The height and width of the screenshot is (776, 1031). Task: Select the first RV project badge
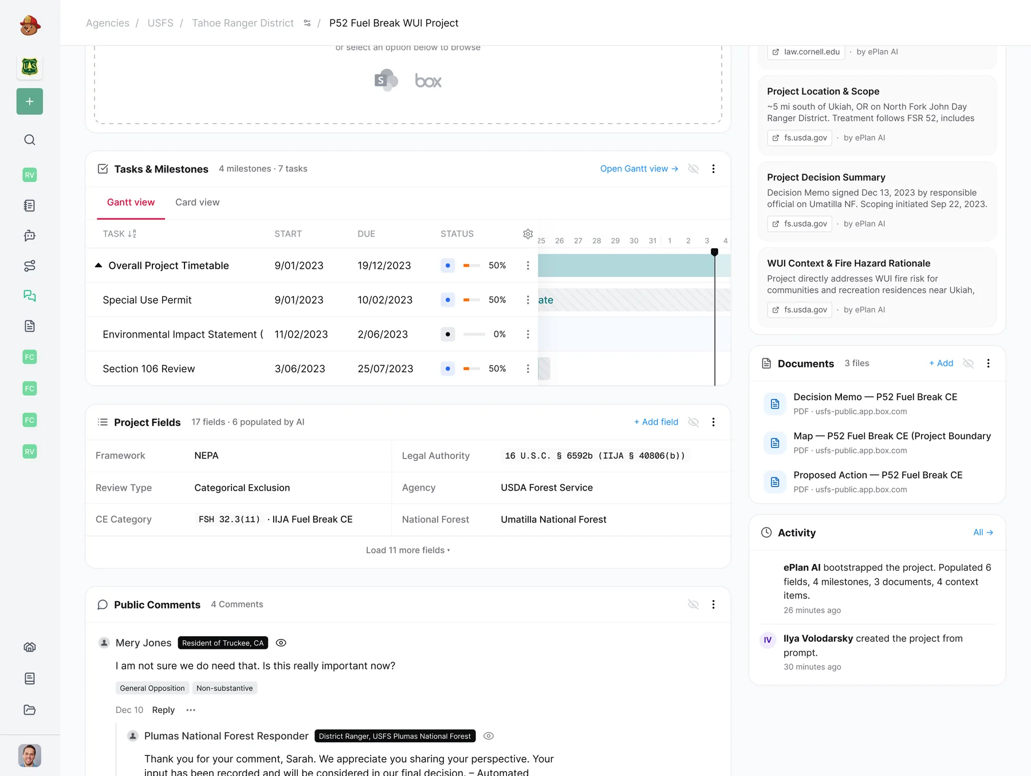(30, 175)
